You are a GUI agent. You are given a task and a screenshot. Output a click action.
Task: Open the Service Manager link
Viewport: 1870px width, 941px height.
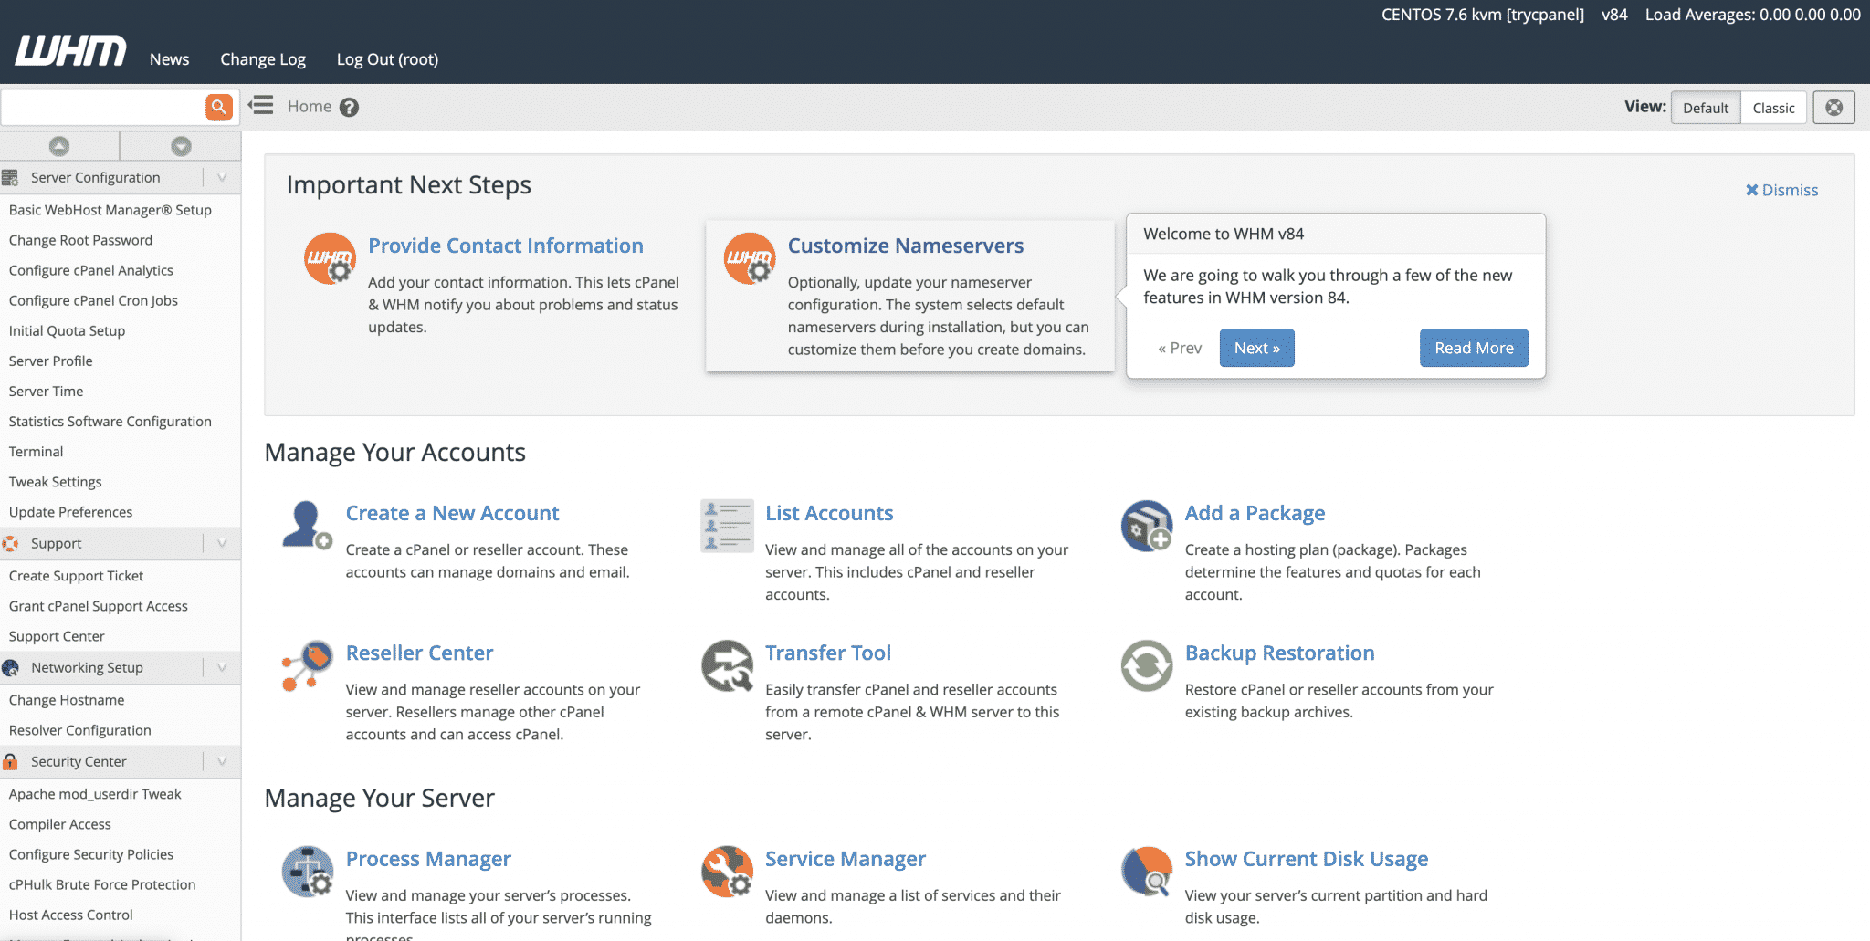(x=846, y=859)
